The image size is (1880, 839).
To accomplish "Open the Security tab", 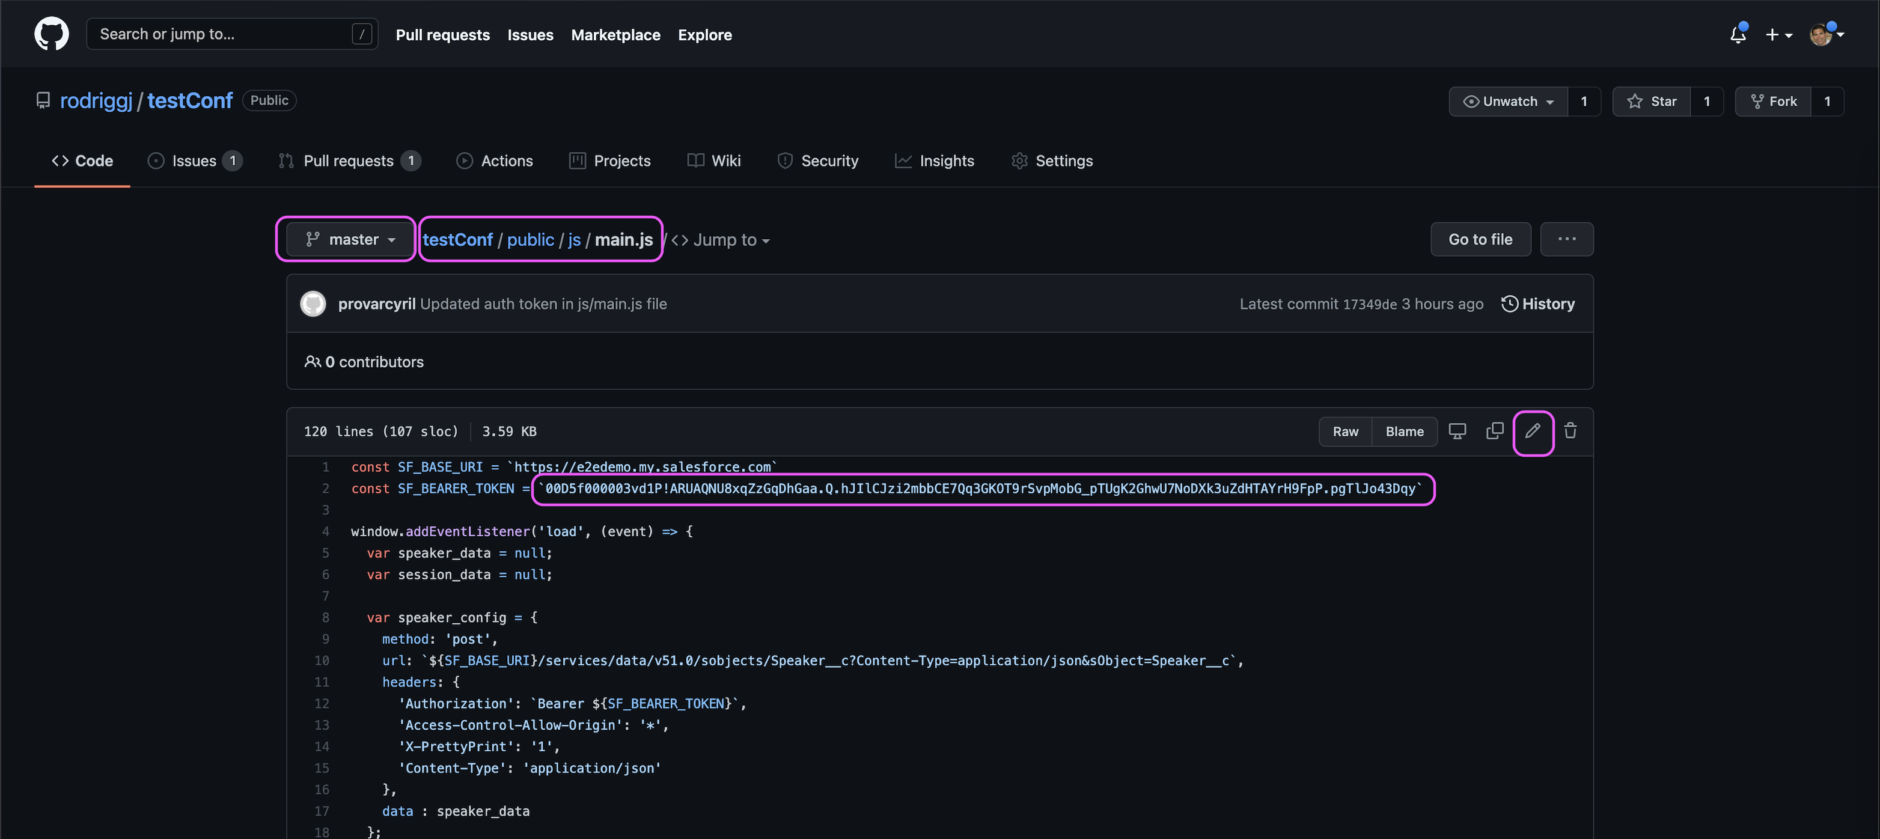I will 817,160.
